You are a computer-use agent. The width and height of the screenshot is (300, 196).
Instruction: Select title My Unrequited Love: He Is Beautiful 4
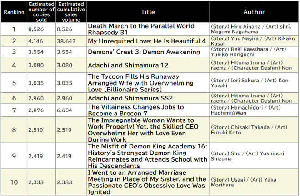point(147,41)
